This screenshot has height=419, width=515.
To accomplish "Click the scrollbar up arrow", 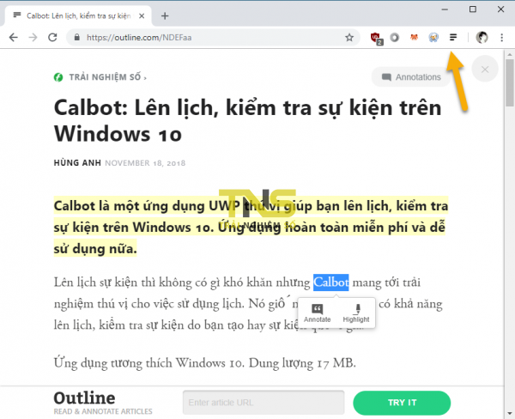I will tap(509, 54).
